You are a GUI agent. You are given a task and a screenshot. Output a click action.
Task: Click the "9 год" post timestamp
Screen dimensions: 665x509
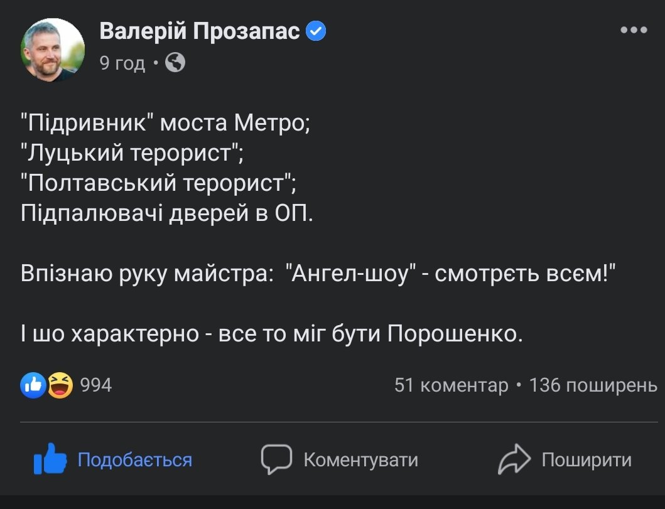coord(122,63)
